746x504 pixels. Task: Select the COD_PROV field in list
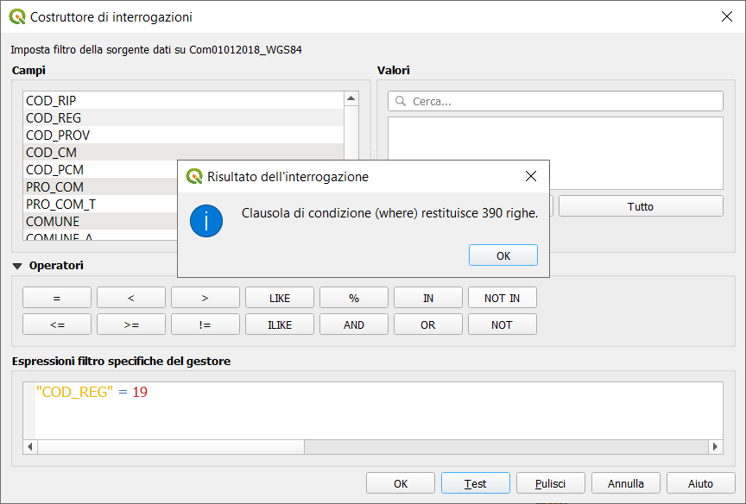[x=58, y=135]
